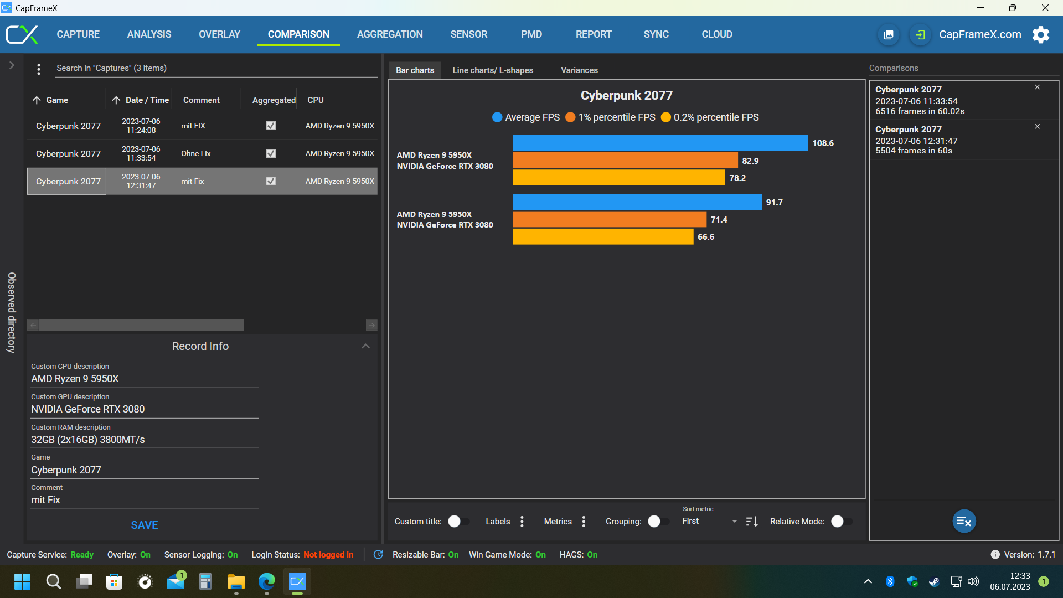Open the Mail app in taskbar
The width and height of the screenshot is (1063, 598).
(176, 581)
